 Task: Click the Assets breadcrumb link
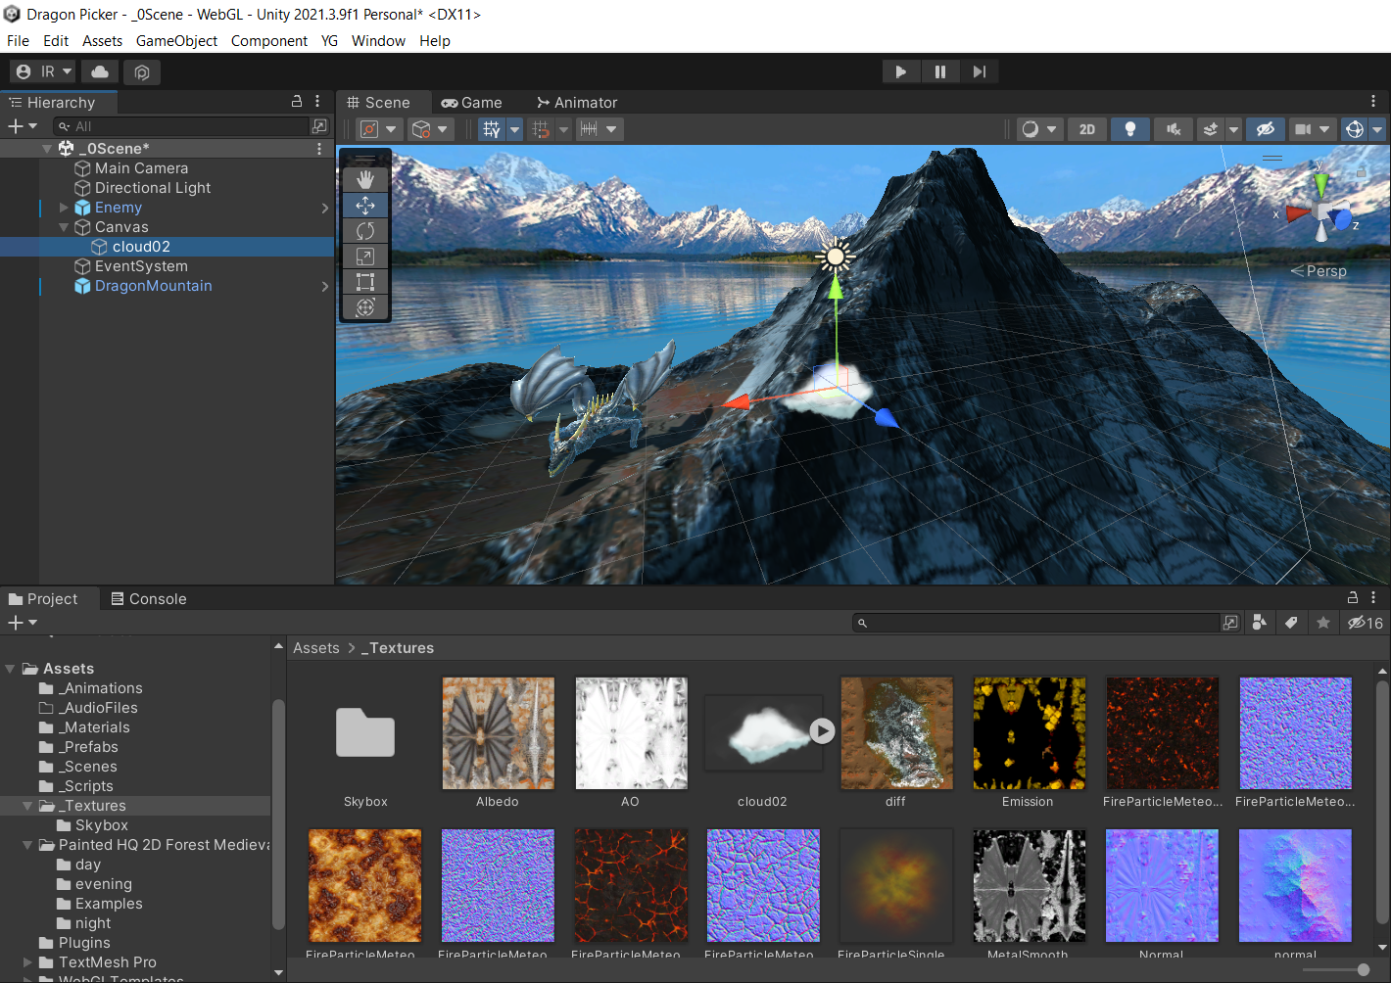(315, 648)
